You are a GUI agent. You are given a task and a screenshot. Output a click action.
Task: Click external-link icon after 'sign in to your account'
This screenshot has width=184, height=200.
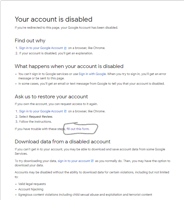(92, 161)
